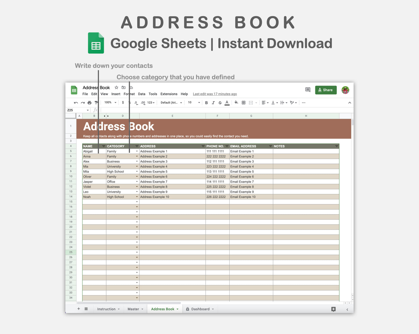The width and height of the screenshot is (419, 334).
Task: Toggle the merge cells option
Action: 251,102
